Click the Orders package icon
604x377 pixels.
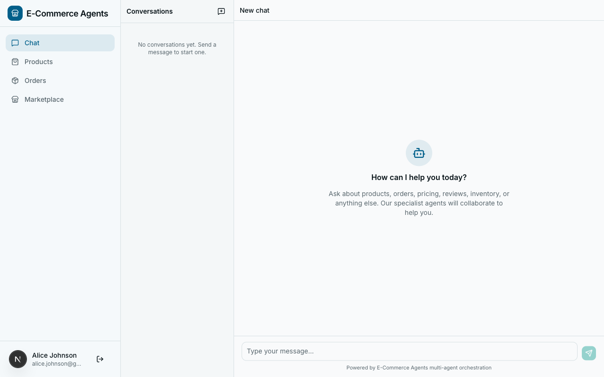(x=15, y=81)
